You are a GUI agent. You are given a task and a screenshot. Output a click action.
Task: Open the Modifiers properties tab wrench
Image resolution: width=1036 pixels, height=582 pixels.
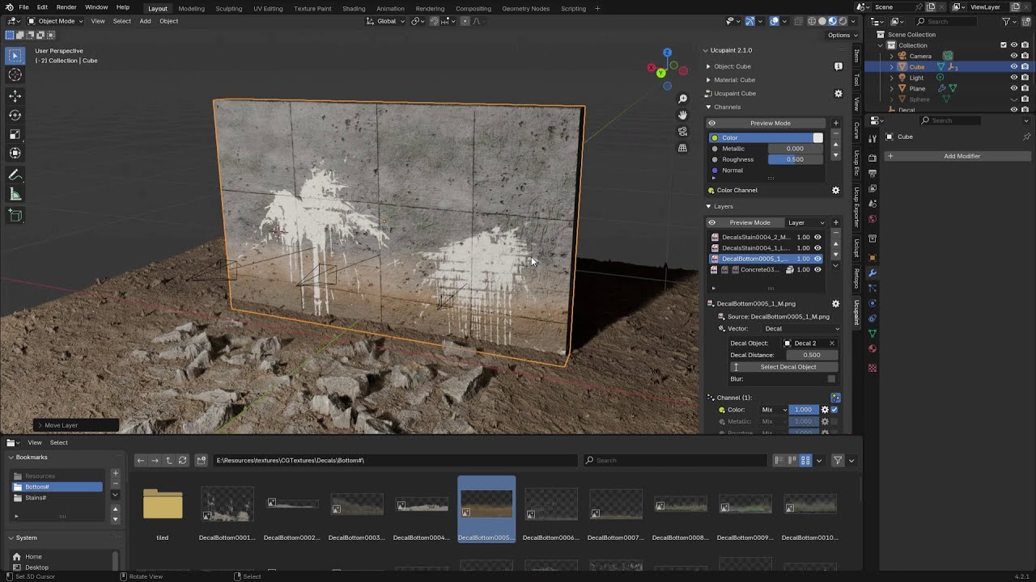[873, 273]
